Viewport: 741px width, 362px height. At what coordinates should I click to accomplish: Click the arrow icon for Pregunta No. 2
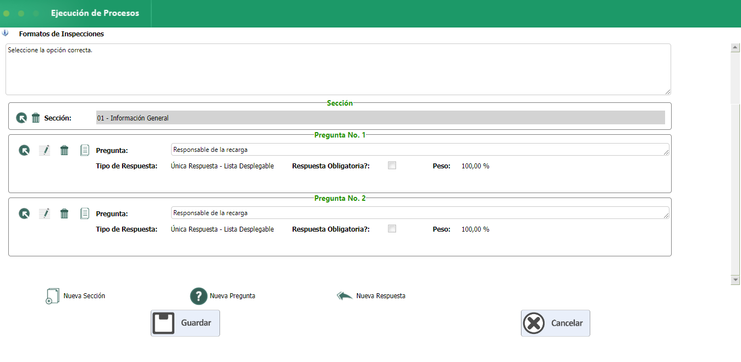coord(24,213)
